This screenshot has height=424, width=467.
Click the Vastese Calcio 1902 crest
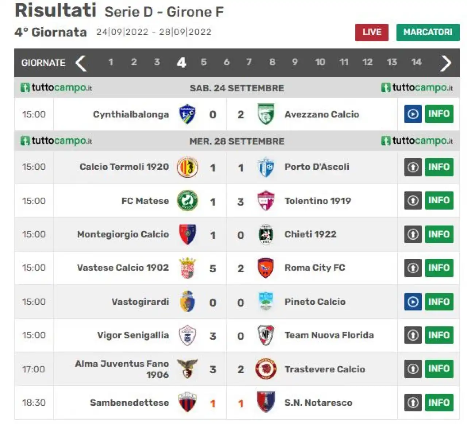tap(188, 268)
